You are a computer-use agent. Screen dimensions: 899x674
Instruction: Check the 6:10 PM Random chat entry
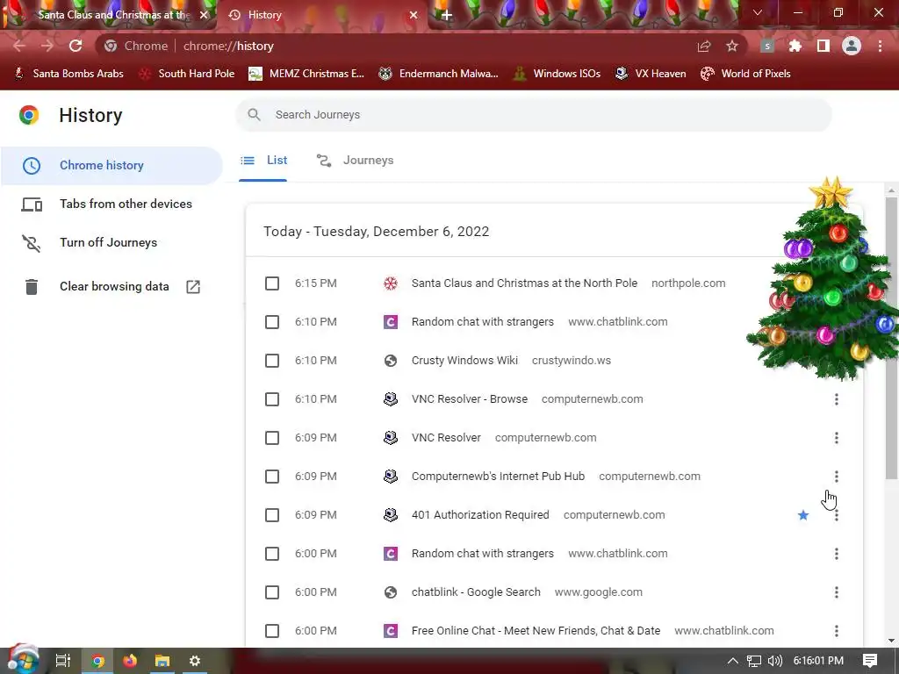point(272,322)
